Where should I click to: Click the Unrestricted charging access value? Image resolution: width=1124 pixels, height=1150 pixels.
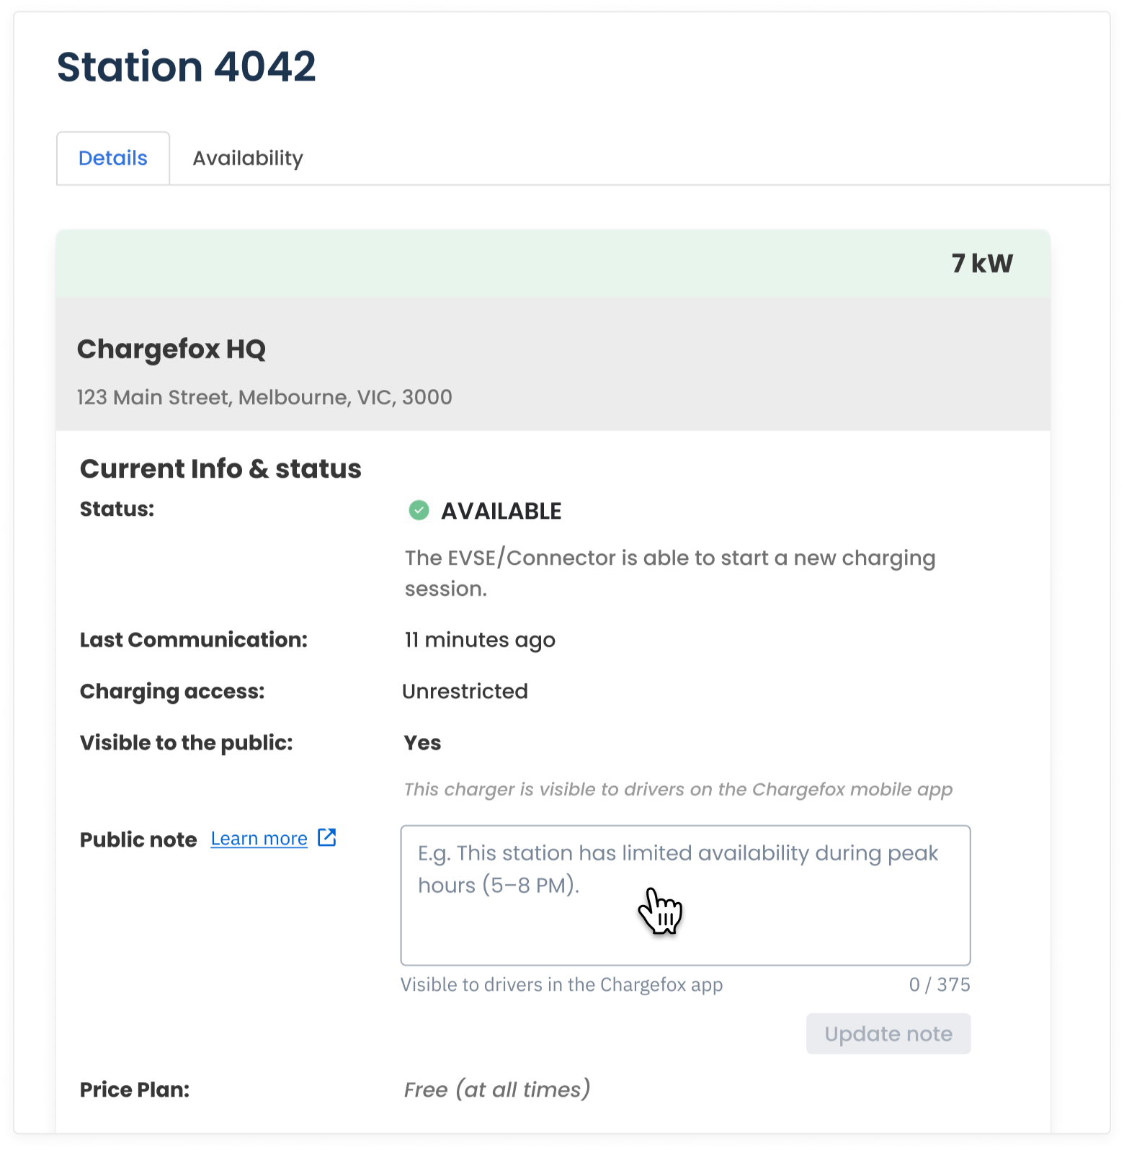465,691
